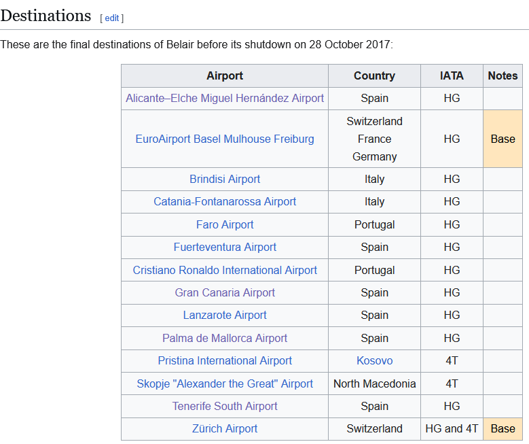Open Alicante–Elche Miguel Hernández Airport link
529x444 pixels.
point(225,98)
